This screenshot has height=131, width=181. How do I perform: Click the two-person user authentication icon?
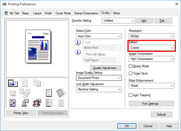37,103
